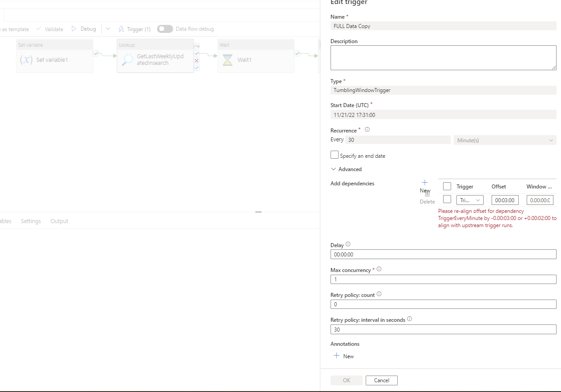Open the Minute(s) recurrence unit dropdown
The width and height of the screenshot is (561, 392).
tap(505, 140)
